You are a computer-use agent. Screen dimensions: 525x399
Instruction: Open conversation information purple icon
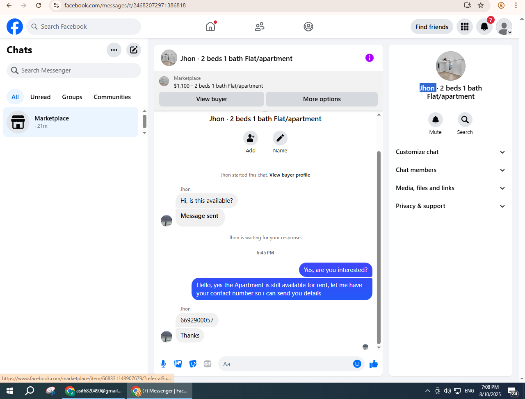pyautogui.click(x=370, y=58)
